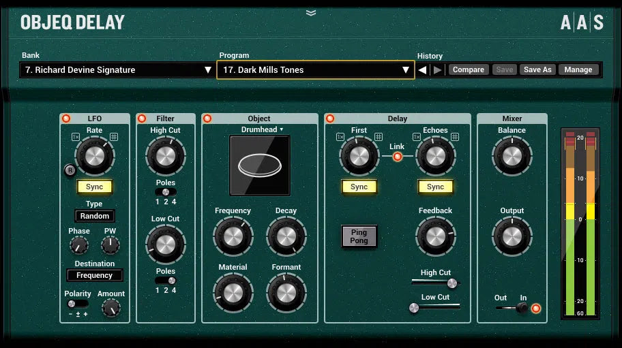Open the Program dropdown list
The height and width of the screenshot is (348, 622).
click(x=315, y=70)
